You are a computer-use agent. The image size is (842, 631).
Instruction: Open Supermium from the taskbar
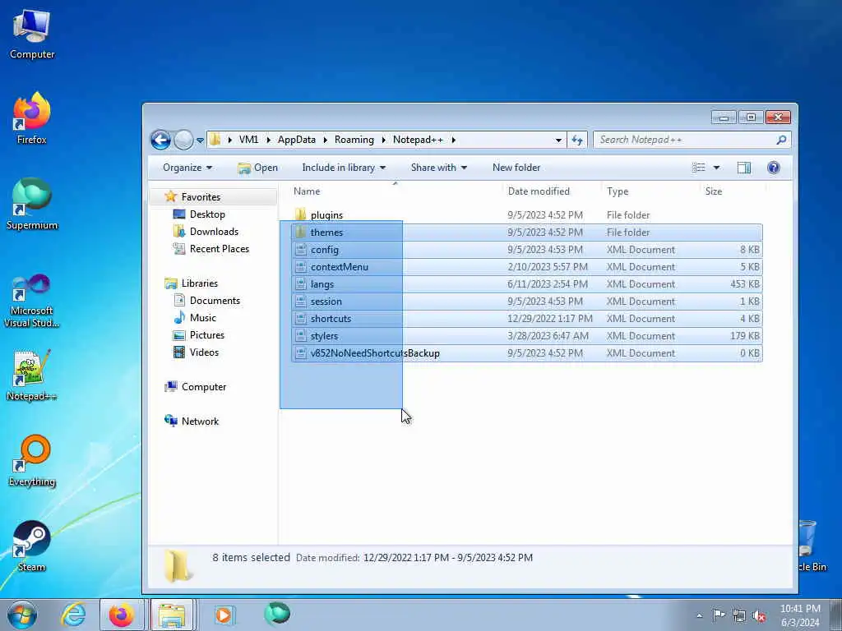(x=277, y=614)
